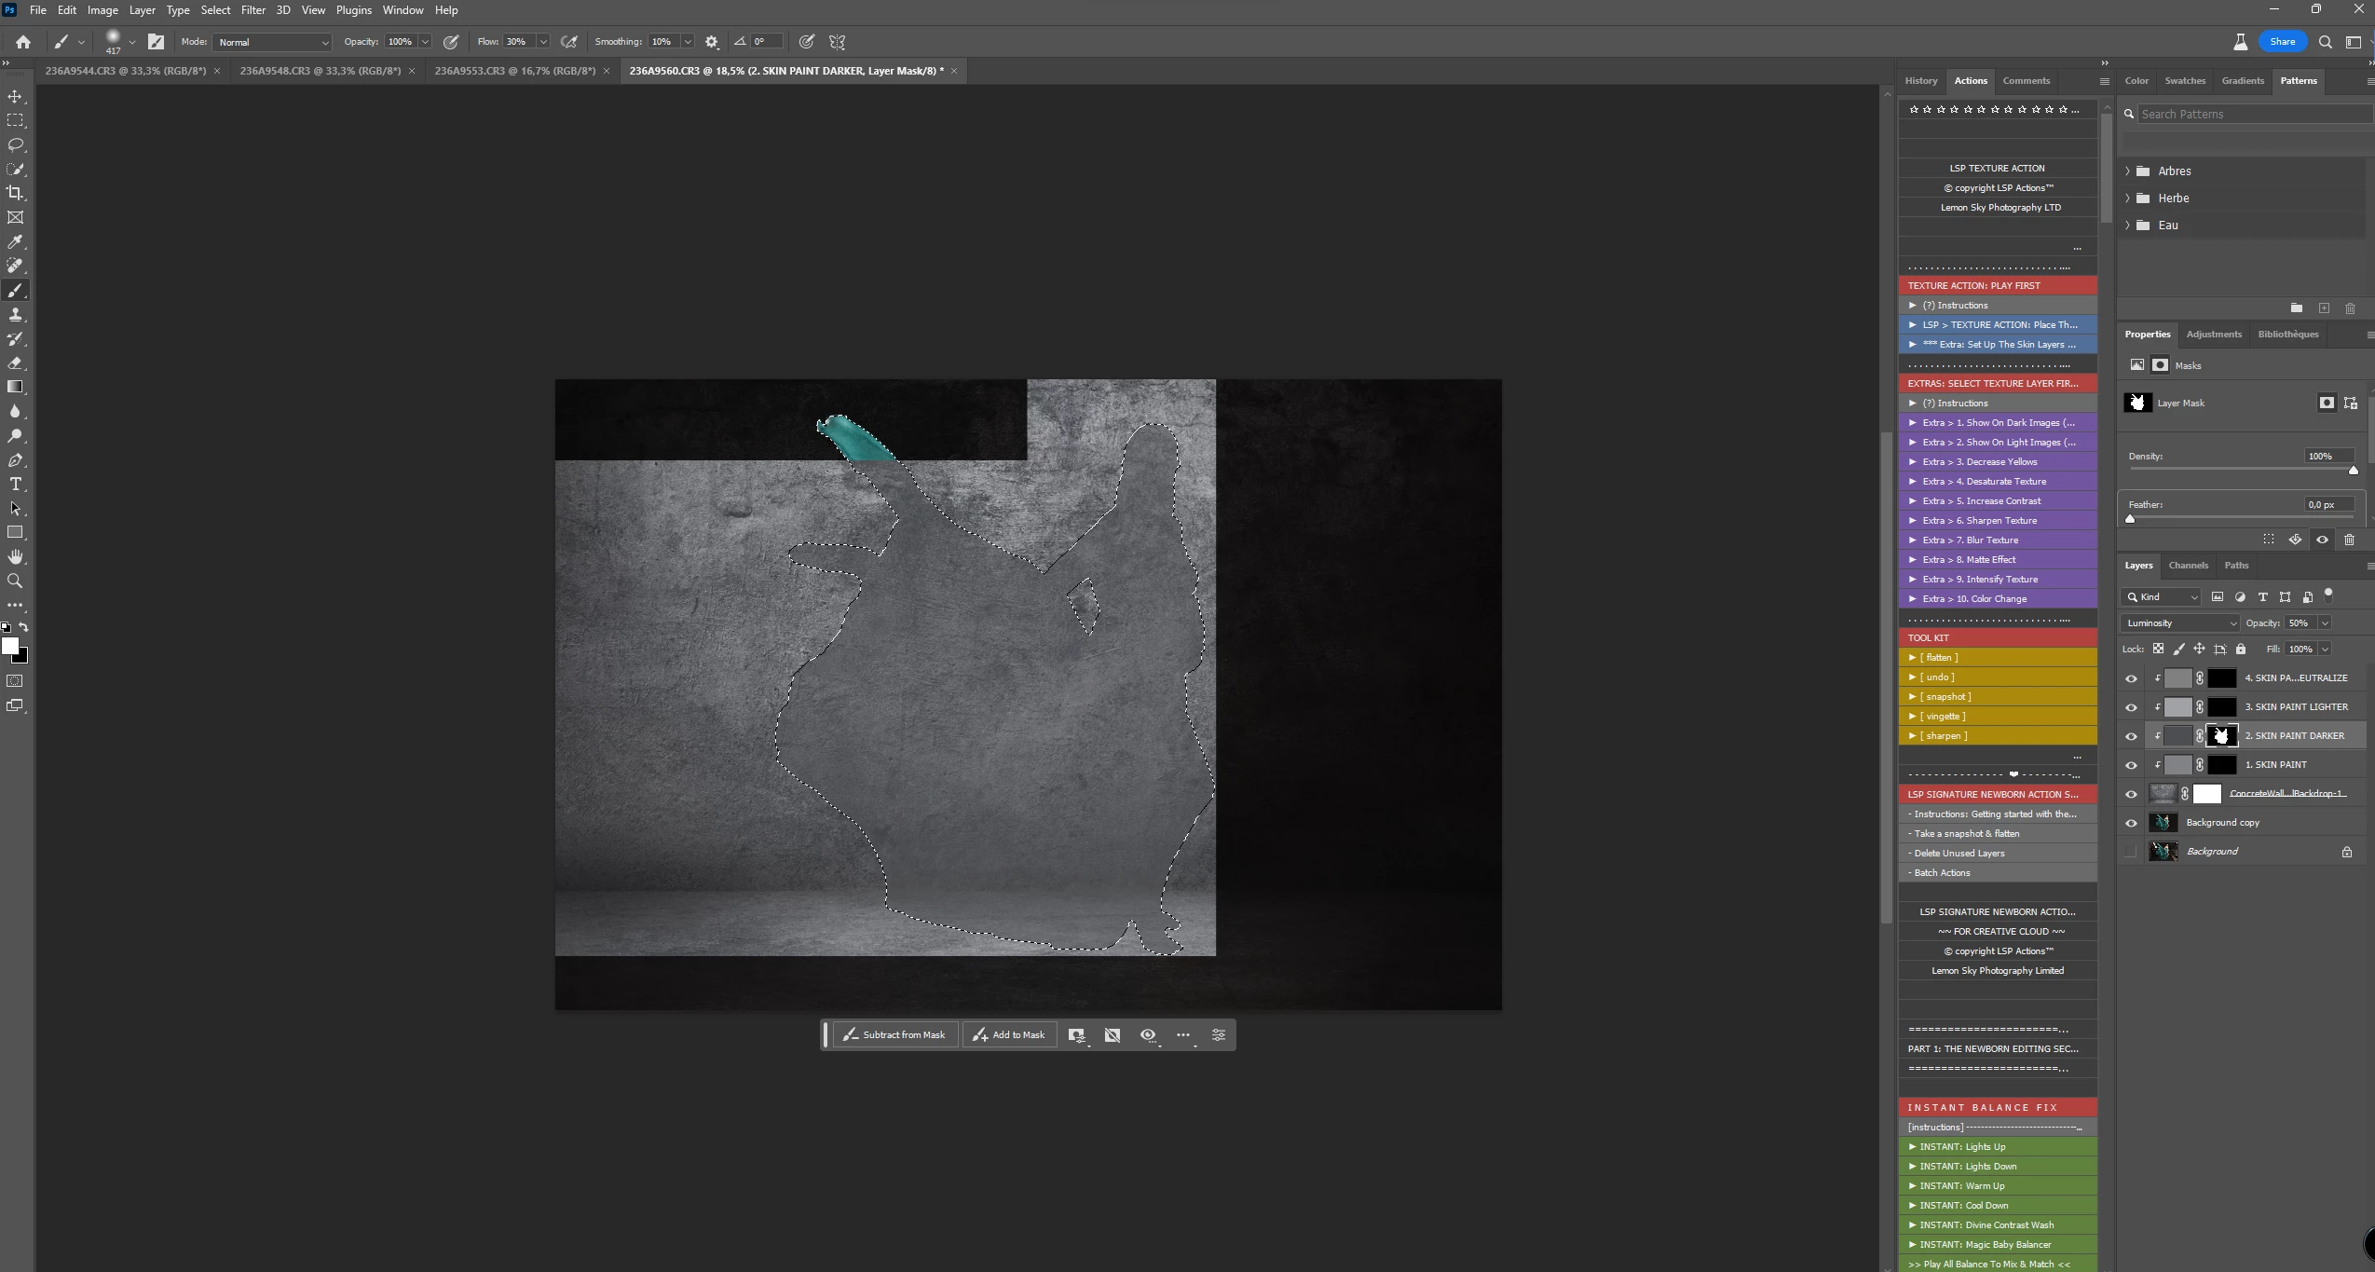Open the Luminosity blend mode dropdown

tap(2179, 622)
